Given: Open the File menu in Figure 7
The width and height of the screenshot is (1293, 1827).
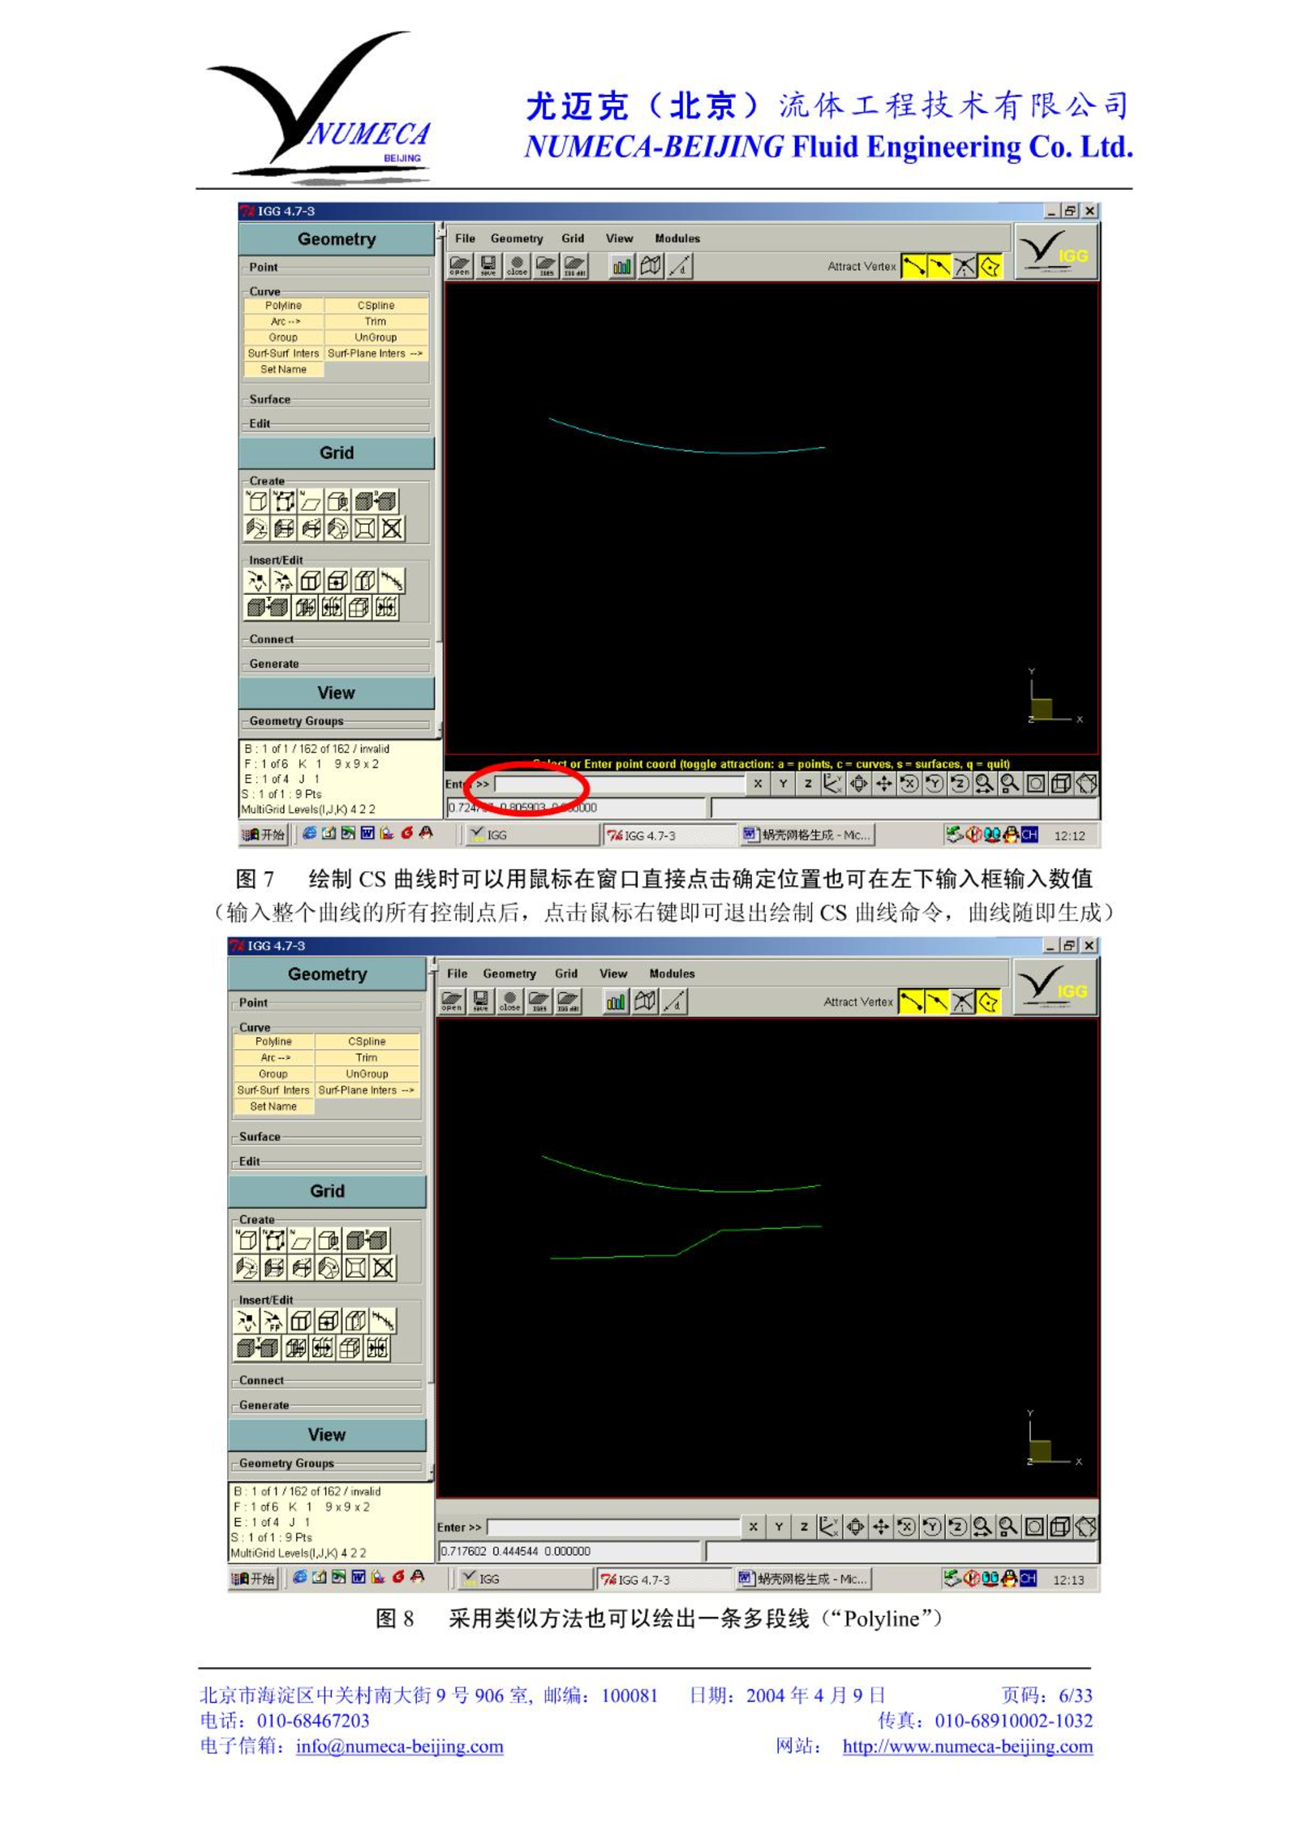Looking at the screenshot, I should point(465,239).
